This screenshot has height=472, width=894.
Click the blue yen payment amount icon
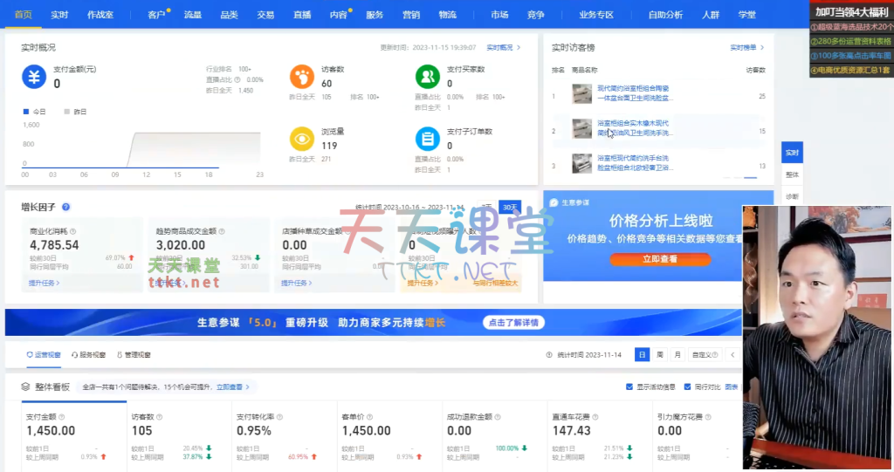[x=33, y=77]
